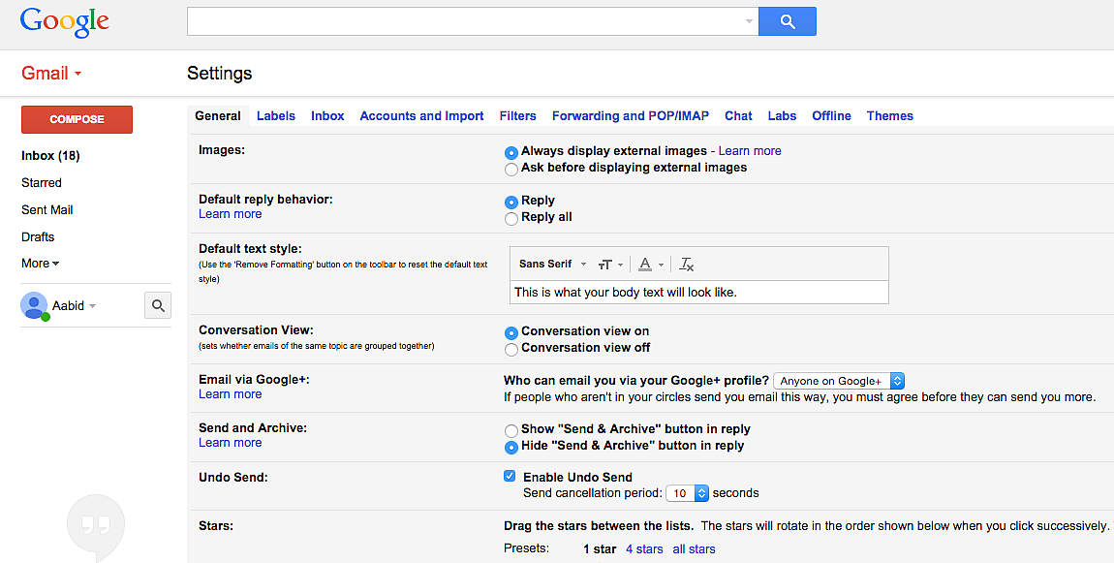Click Learn more under Default reply behavior
The height and width of the screenshot is (563, 1114).
[231, 214]
